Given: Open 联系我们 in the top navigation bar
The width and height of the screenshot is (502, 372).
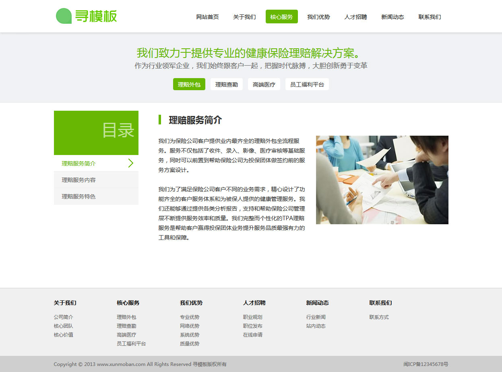Looking at the screenshot, I should point(430,17).
